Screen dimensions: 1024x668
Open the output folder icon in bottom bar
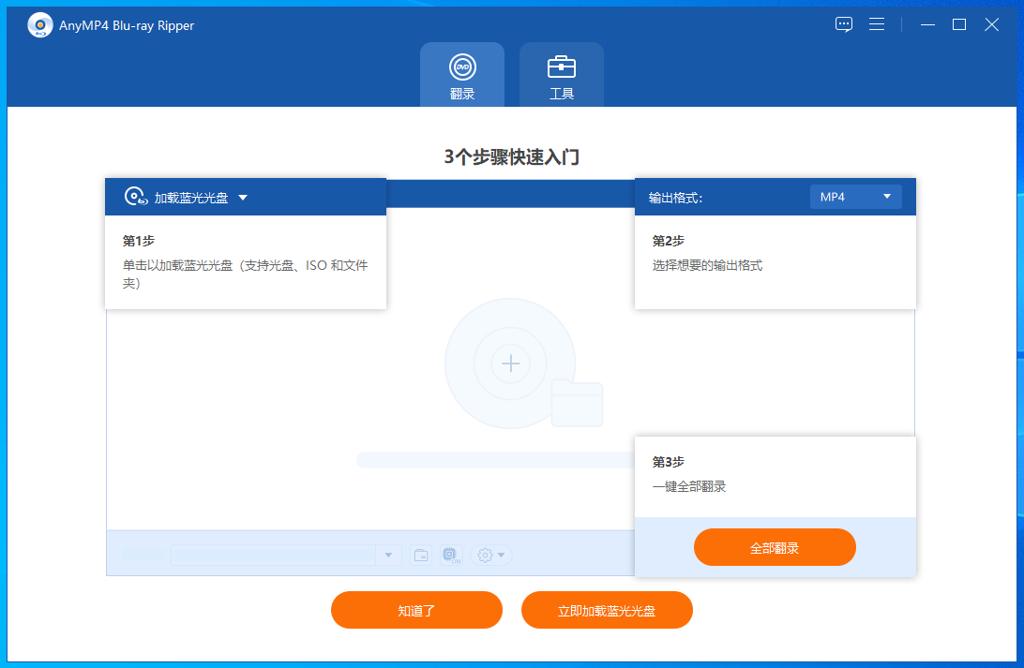point(421,555)
